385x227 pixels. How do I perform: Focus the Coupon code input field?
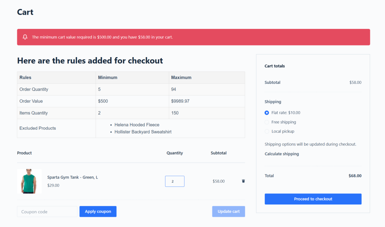(x=47, y=212)
